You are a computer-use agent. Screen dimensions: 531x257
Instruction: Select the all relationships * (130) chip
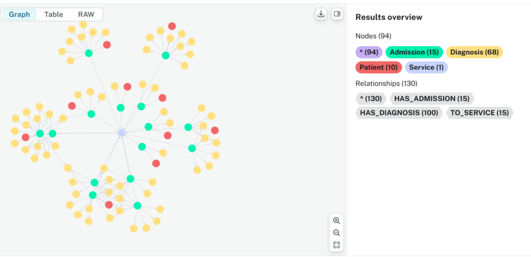[370, 98]
